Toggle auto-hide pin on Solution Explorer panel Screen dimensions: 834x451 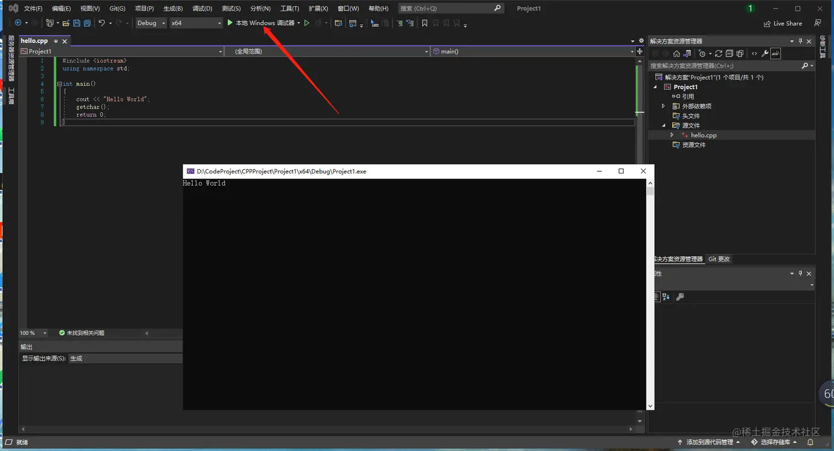(800, 41)
